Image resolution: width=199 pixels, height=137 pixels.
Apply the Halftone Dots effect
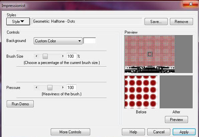pos(184,132)
